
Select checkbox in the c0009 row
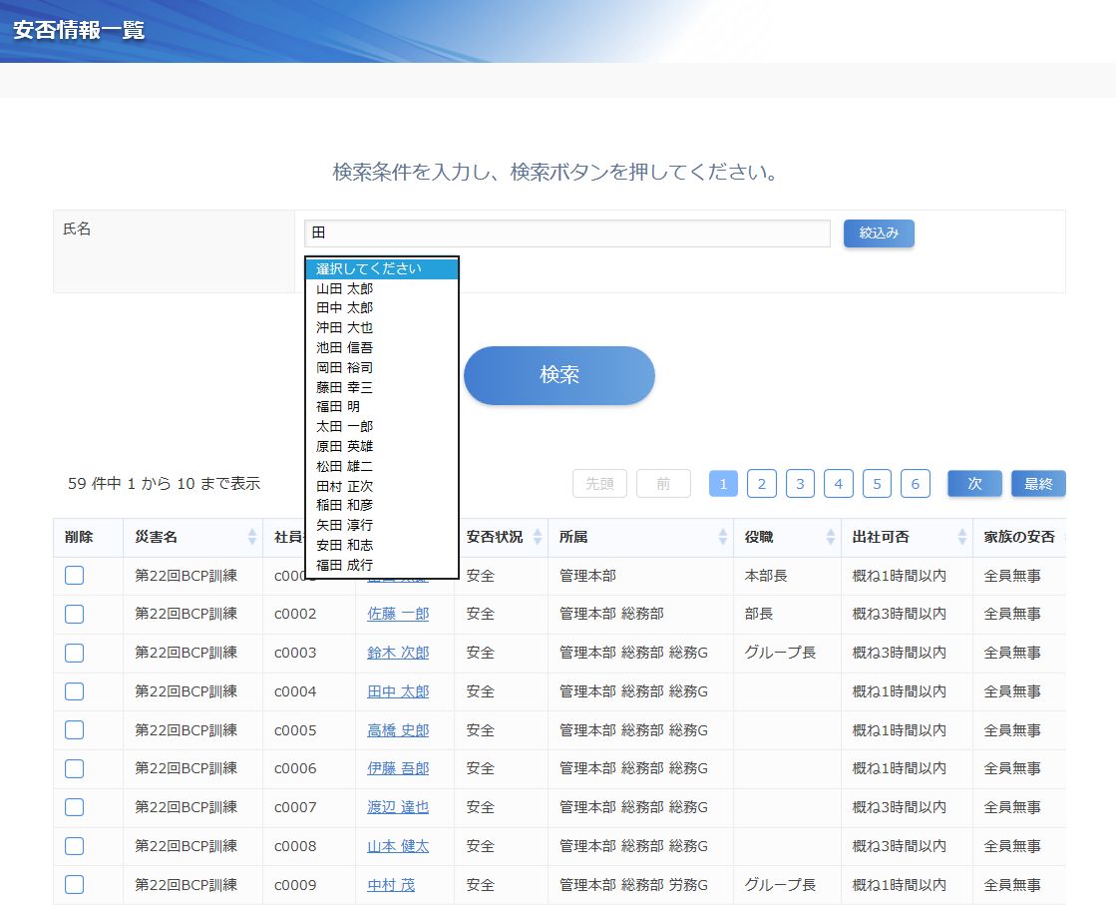[75, 885]
